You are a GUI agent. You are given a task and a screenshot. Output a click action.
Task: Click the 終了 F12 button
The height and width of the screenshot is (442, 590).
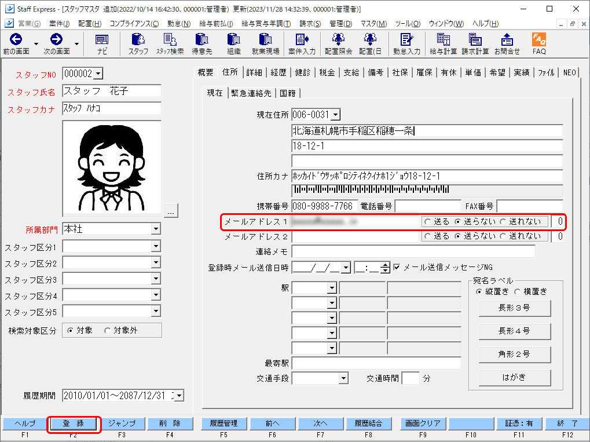click(x=567, y=423)
